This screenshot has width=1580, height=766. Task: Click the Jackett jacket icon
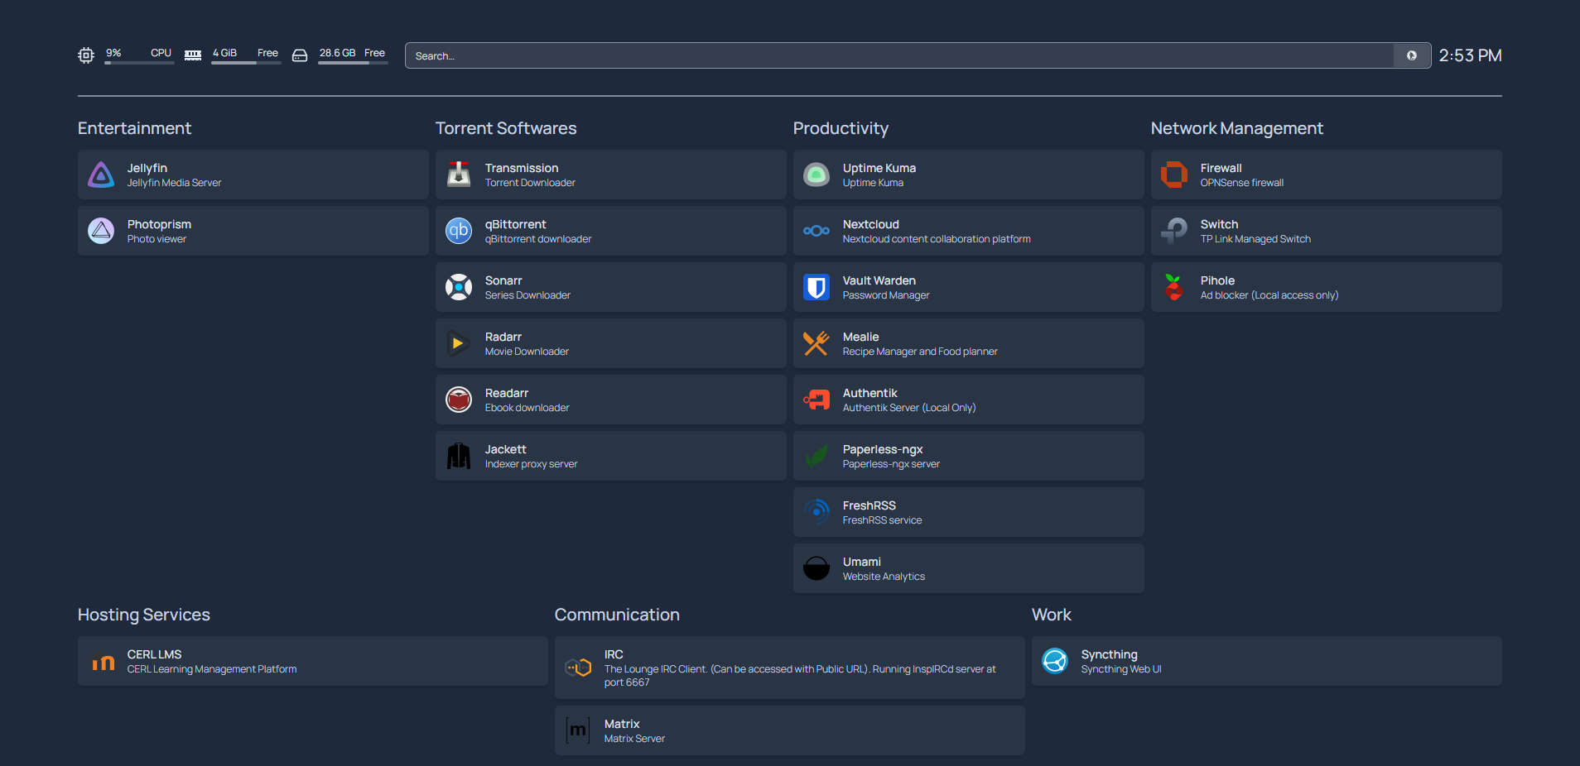(459, 456)
